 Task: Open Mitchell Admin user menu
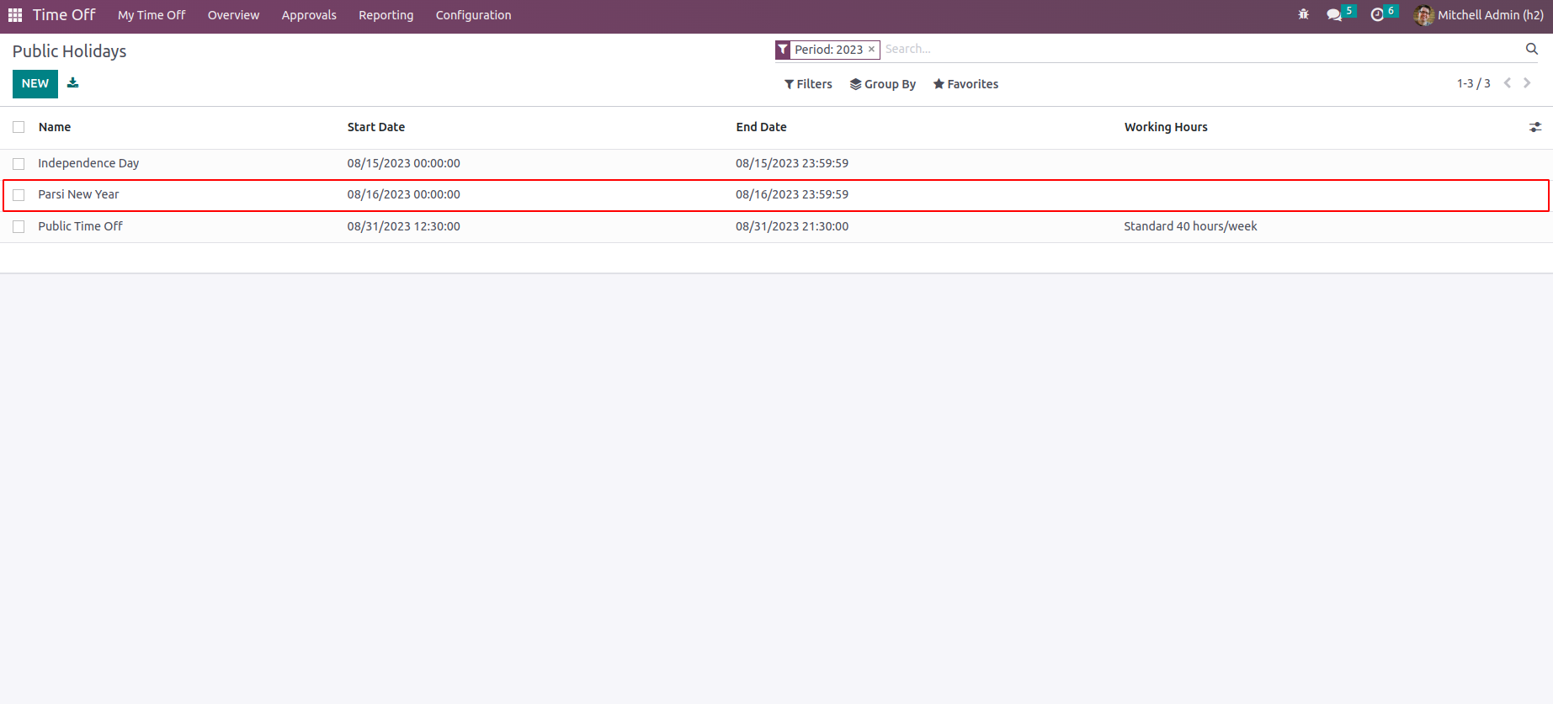(1479, 15)
